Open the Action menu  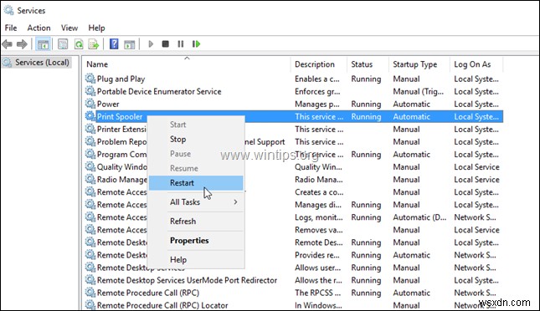click(x=39, y=28)
